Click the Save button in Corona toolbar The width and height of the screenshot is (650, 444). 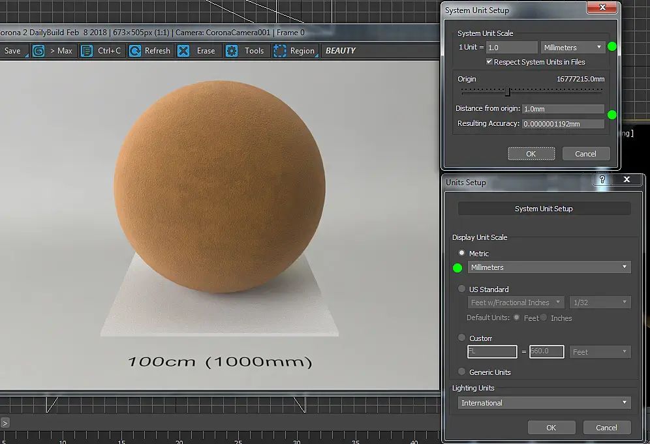13,51
